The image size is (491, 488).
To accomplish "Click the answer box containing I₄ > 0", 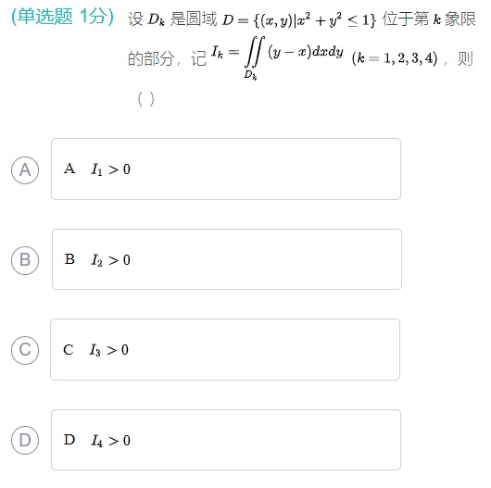I will (x=226, y=440).
